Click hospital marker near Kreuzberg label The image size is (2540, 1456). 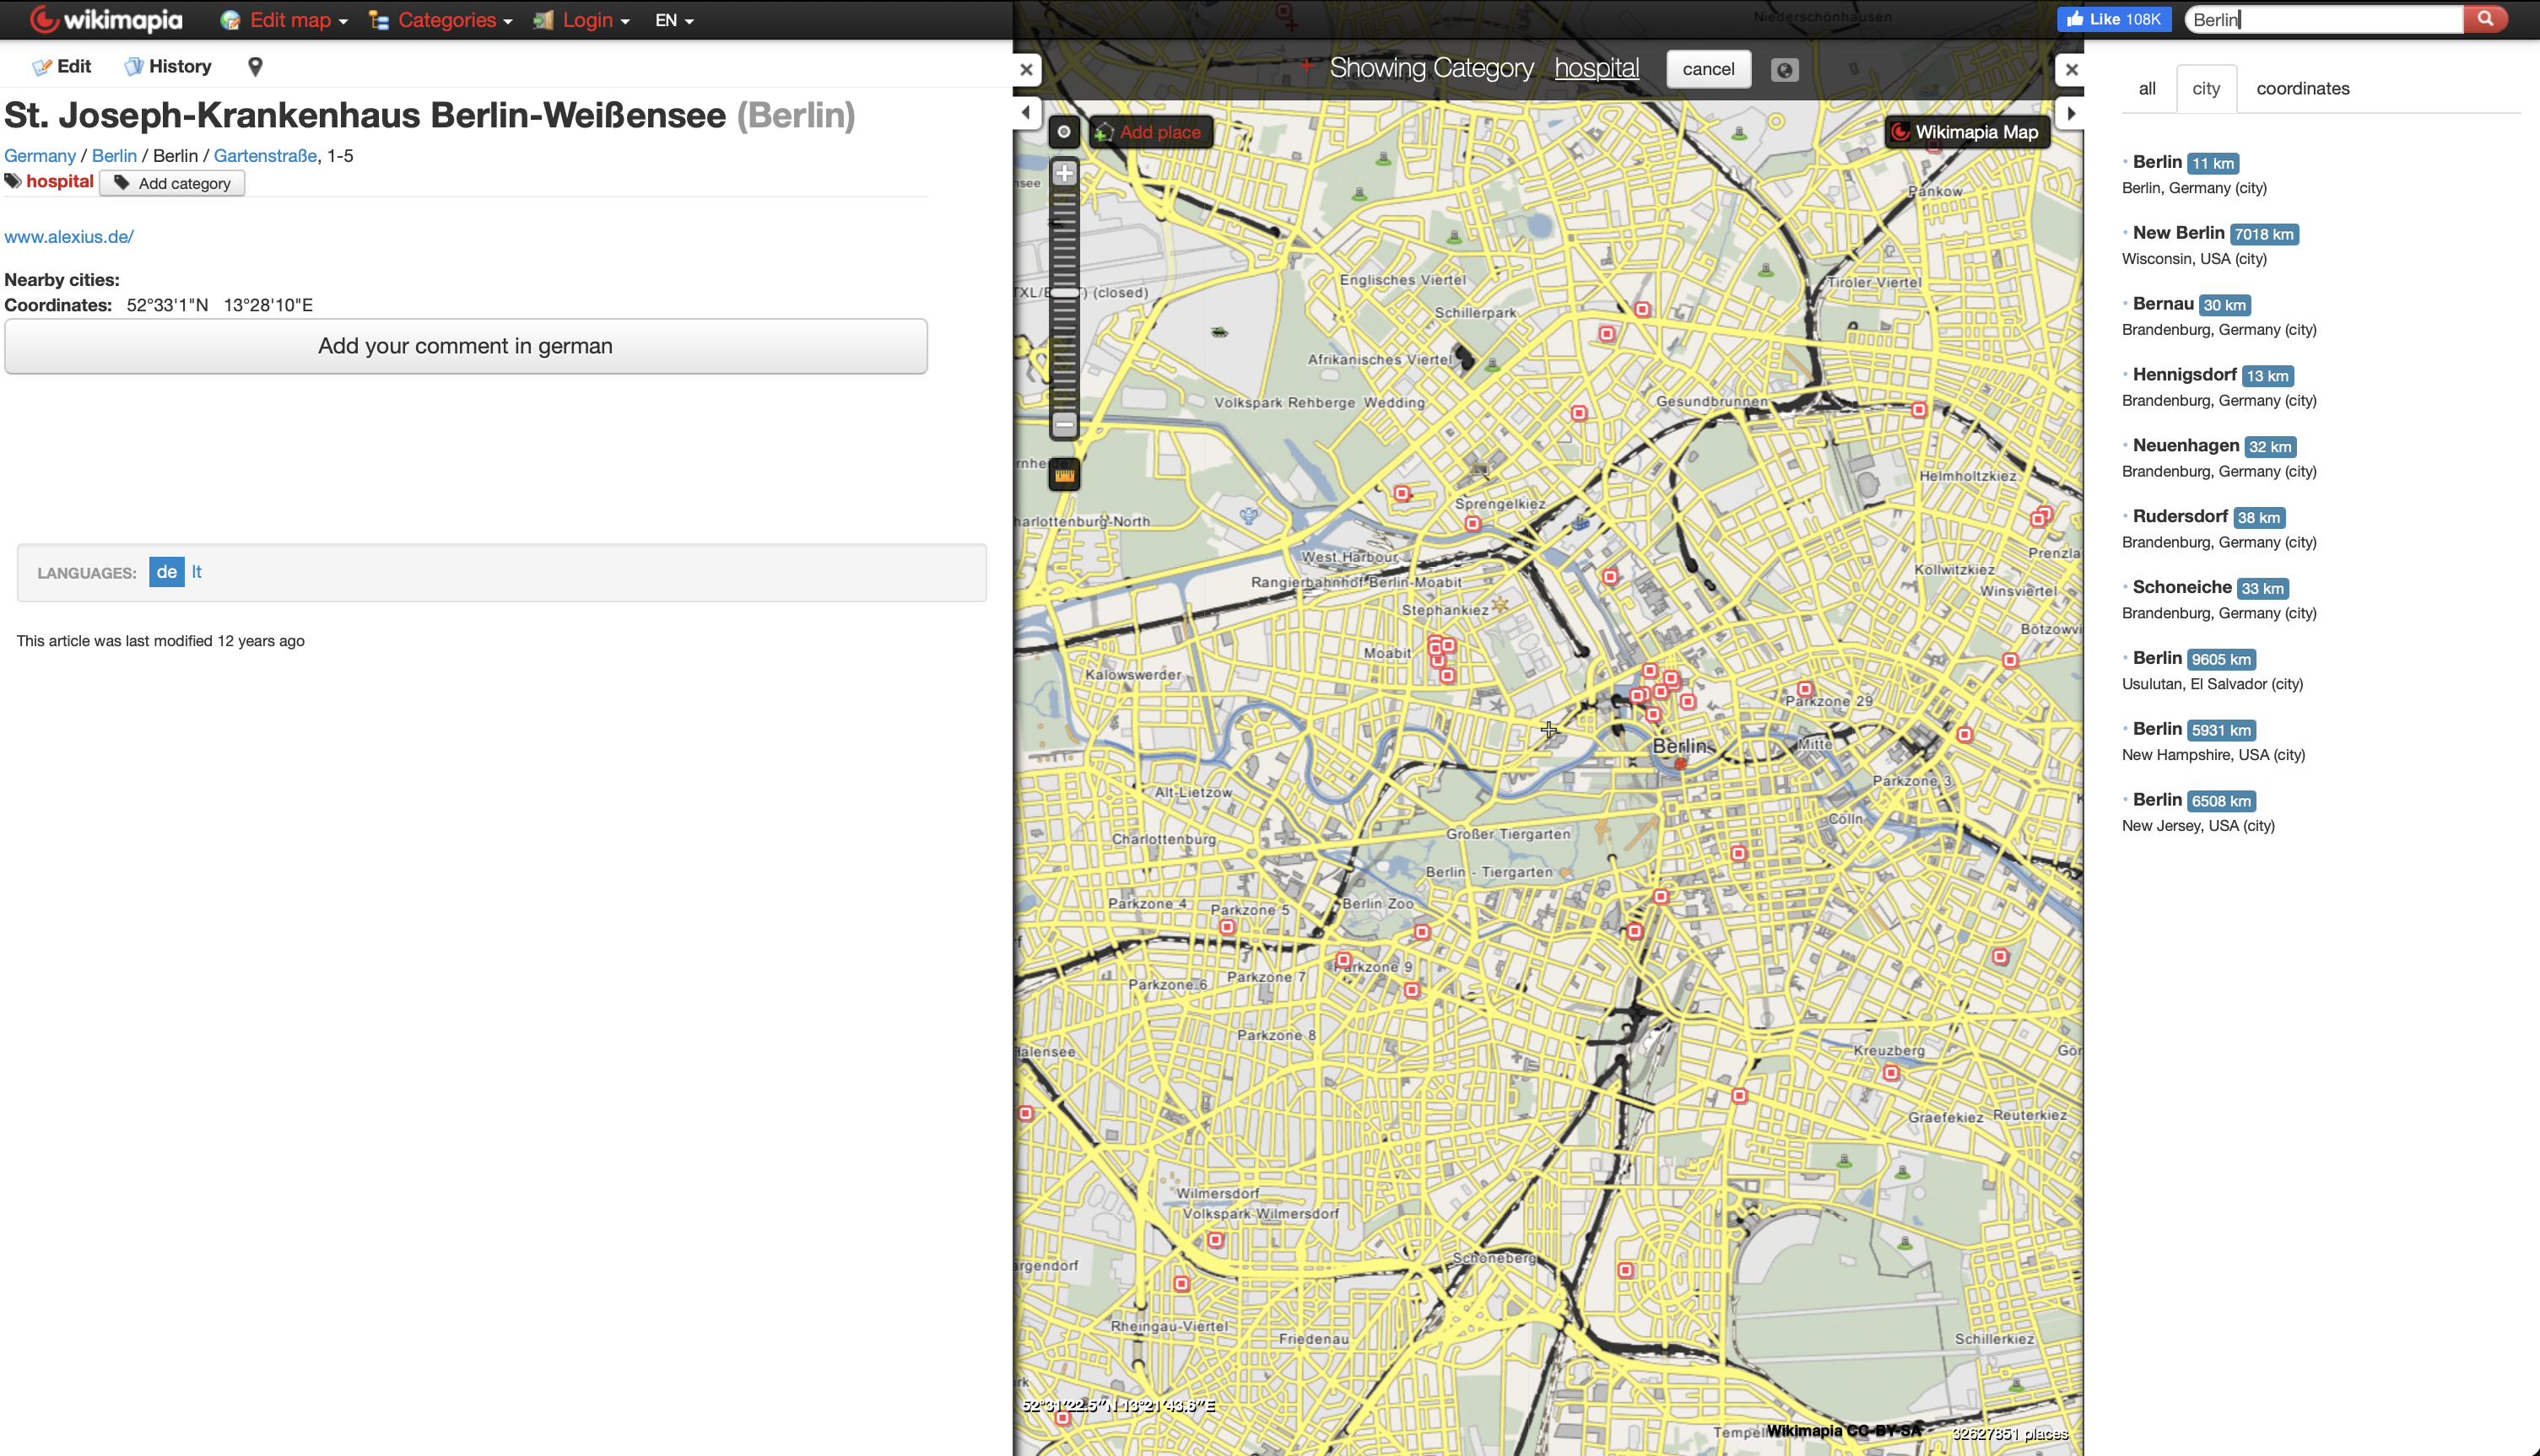(x=1890, y=1073)
